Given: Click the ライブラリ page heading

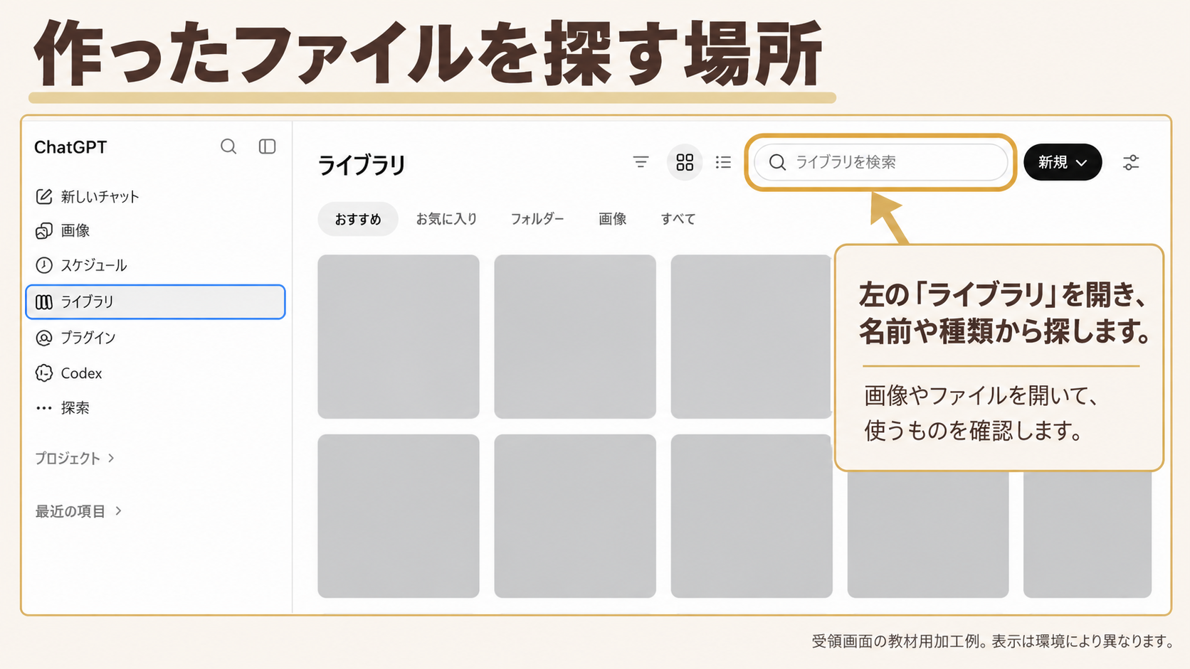Looking at the screenshot, I should [x=362, y=165].
